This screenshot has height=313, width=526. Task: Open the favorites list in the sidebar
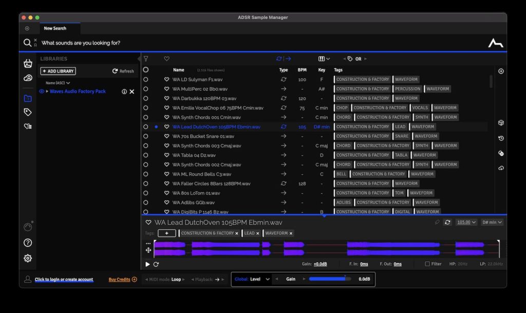click(28, 126)
